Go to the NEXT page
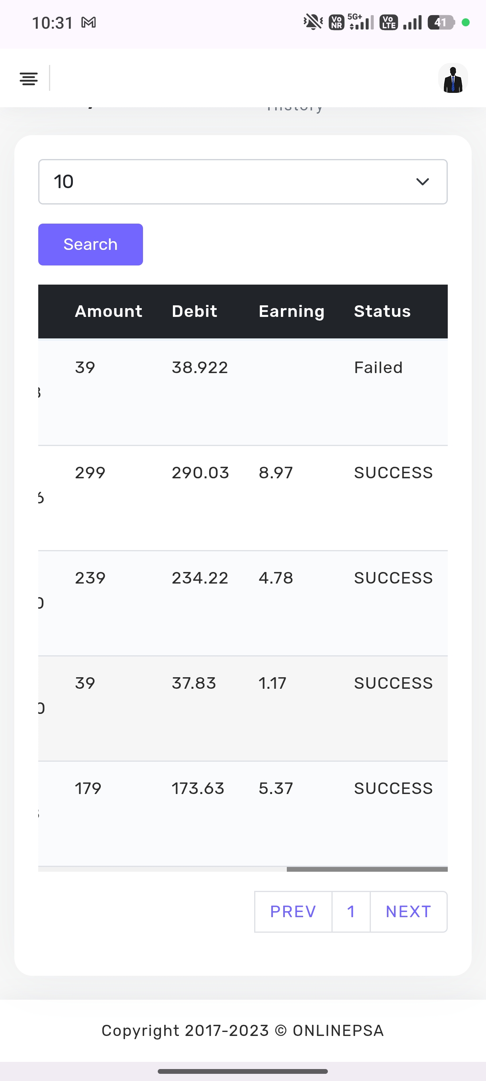The height and width of the screenshot is (1081, 486). point(408,912)
